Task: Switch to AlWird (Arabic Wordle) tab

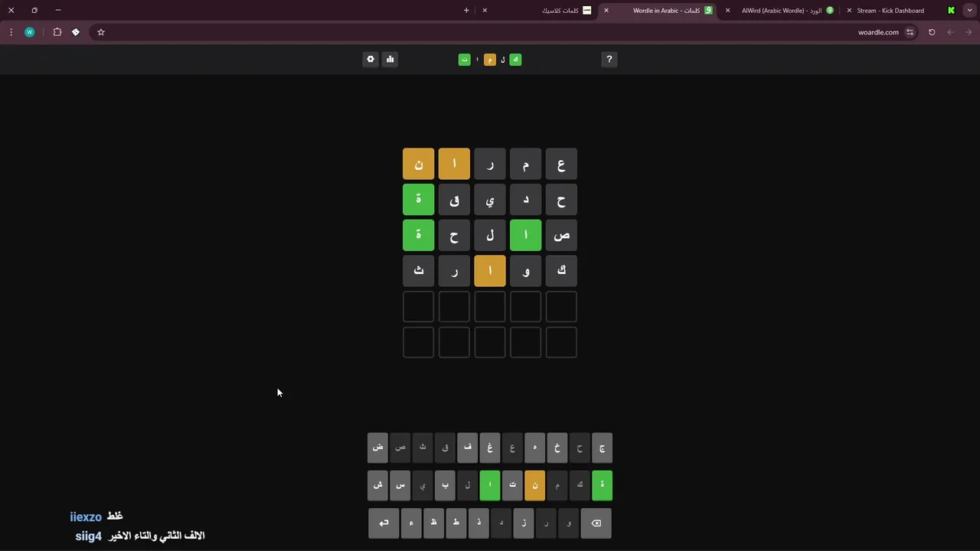Action: click(x=779, y=11)
